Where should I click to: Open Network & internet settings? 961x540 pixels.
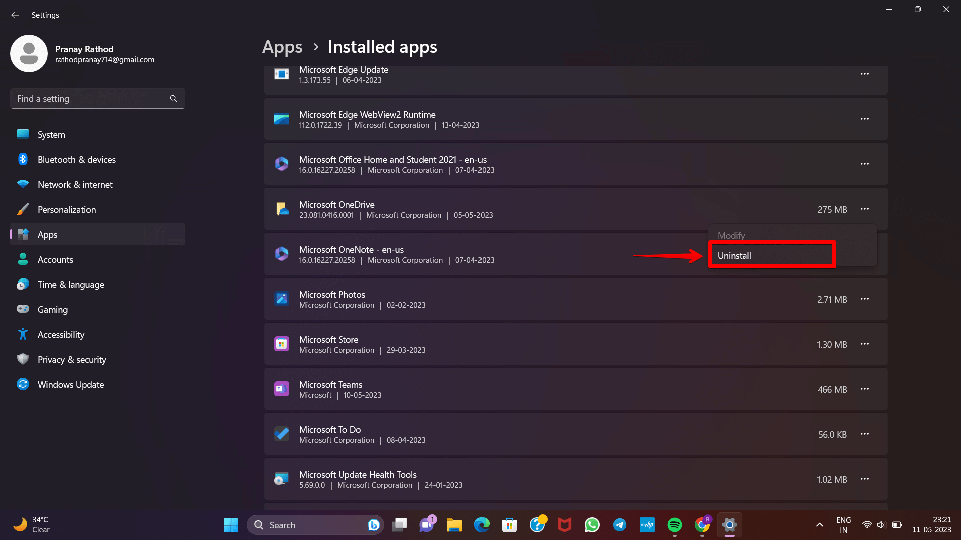click(x=98, y=184)
